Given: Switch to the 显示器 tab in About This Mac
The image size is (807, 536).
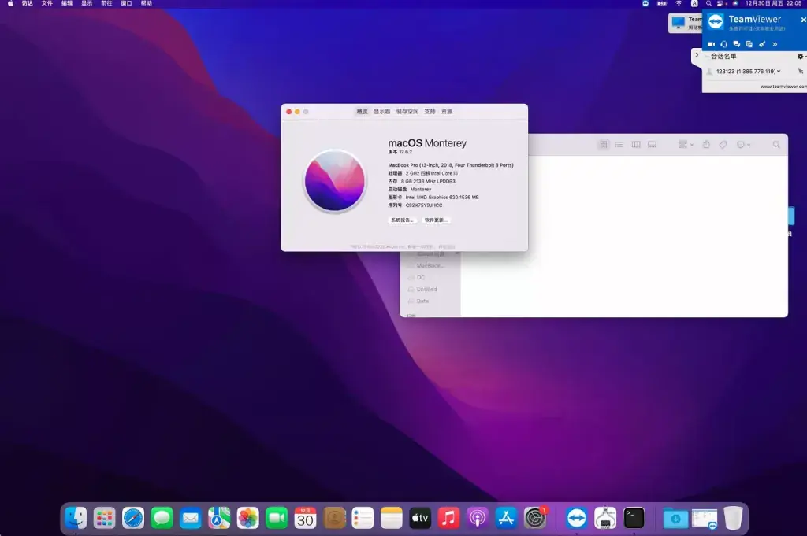Looking at the screenshot, I should pos(382,112).
